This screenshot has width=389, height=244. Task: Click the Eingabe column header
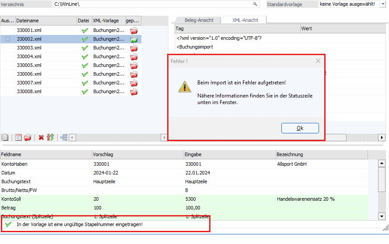pos(230,154)
